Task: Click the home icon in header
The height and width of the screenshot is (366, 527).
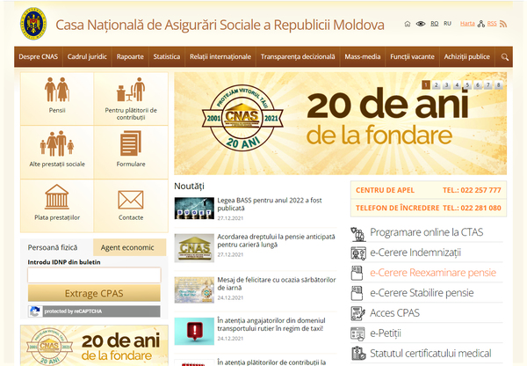Action: tap(406, 24)
